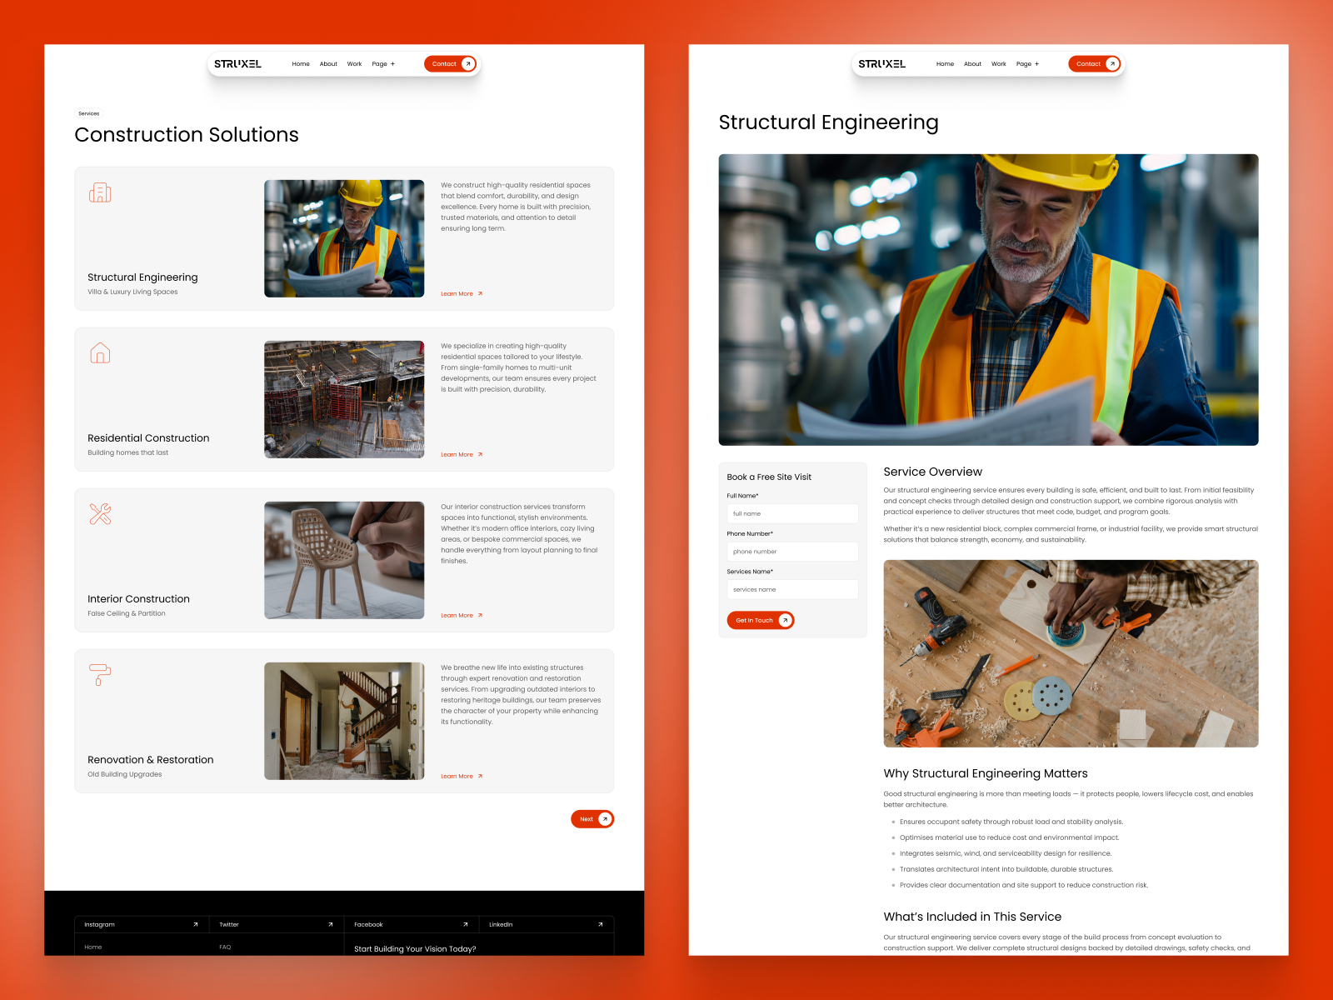Click the Interior Construction card title
Image resolution: width=1333 pixels, height=1000 pixels.
138,599
